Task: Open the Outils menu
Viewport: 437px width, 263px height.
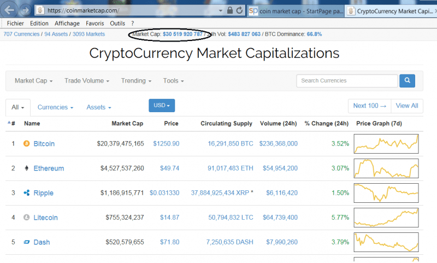Action: (x=117, y=24)
